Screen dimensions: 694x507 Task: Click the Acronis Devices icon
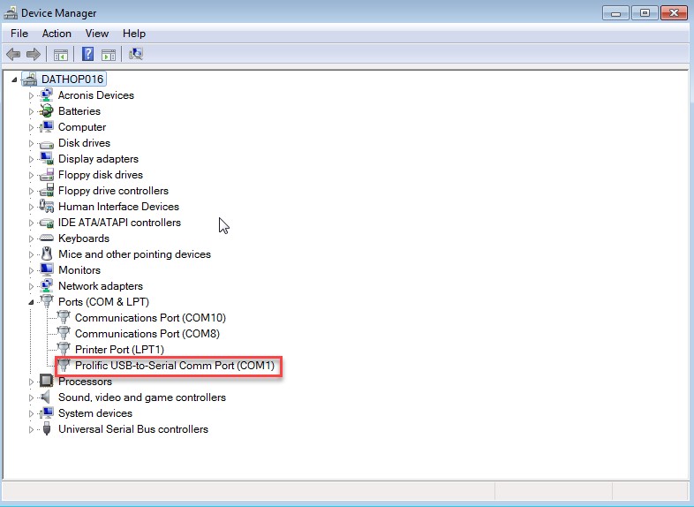coord(47,95)
